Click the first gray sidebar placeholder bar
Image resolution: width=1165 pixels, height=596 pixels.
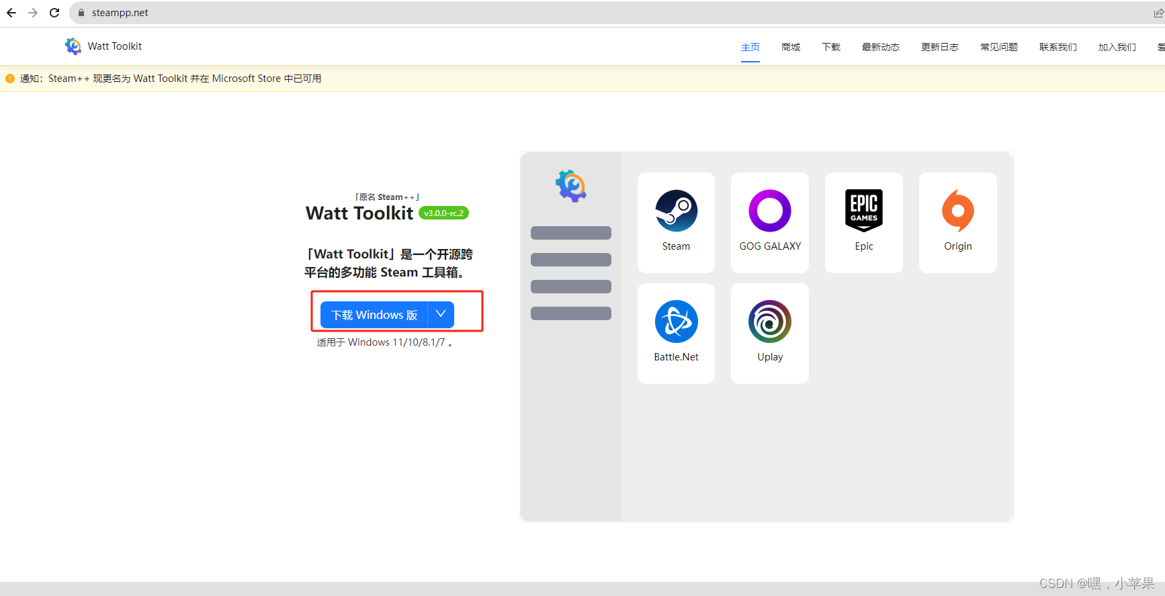(571, 233)
